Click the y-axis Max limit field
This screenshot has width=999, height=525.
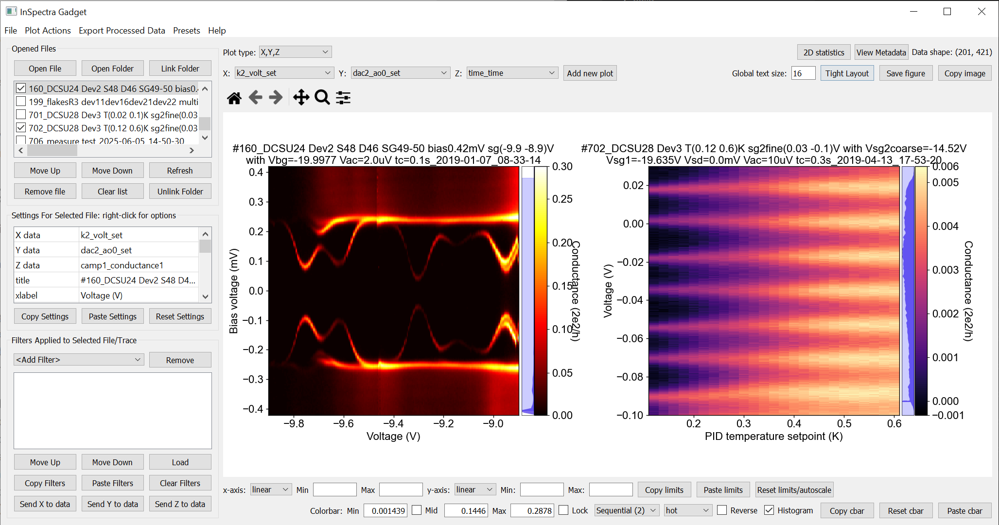[611, 490]
